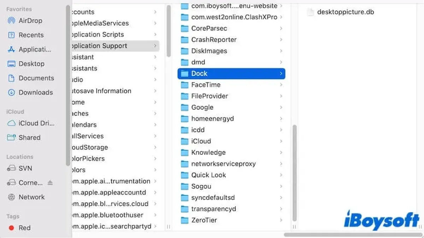
Task: Select the Dock folder row
Action: (x=231, y=73)
